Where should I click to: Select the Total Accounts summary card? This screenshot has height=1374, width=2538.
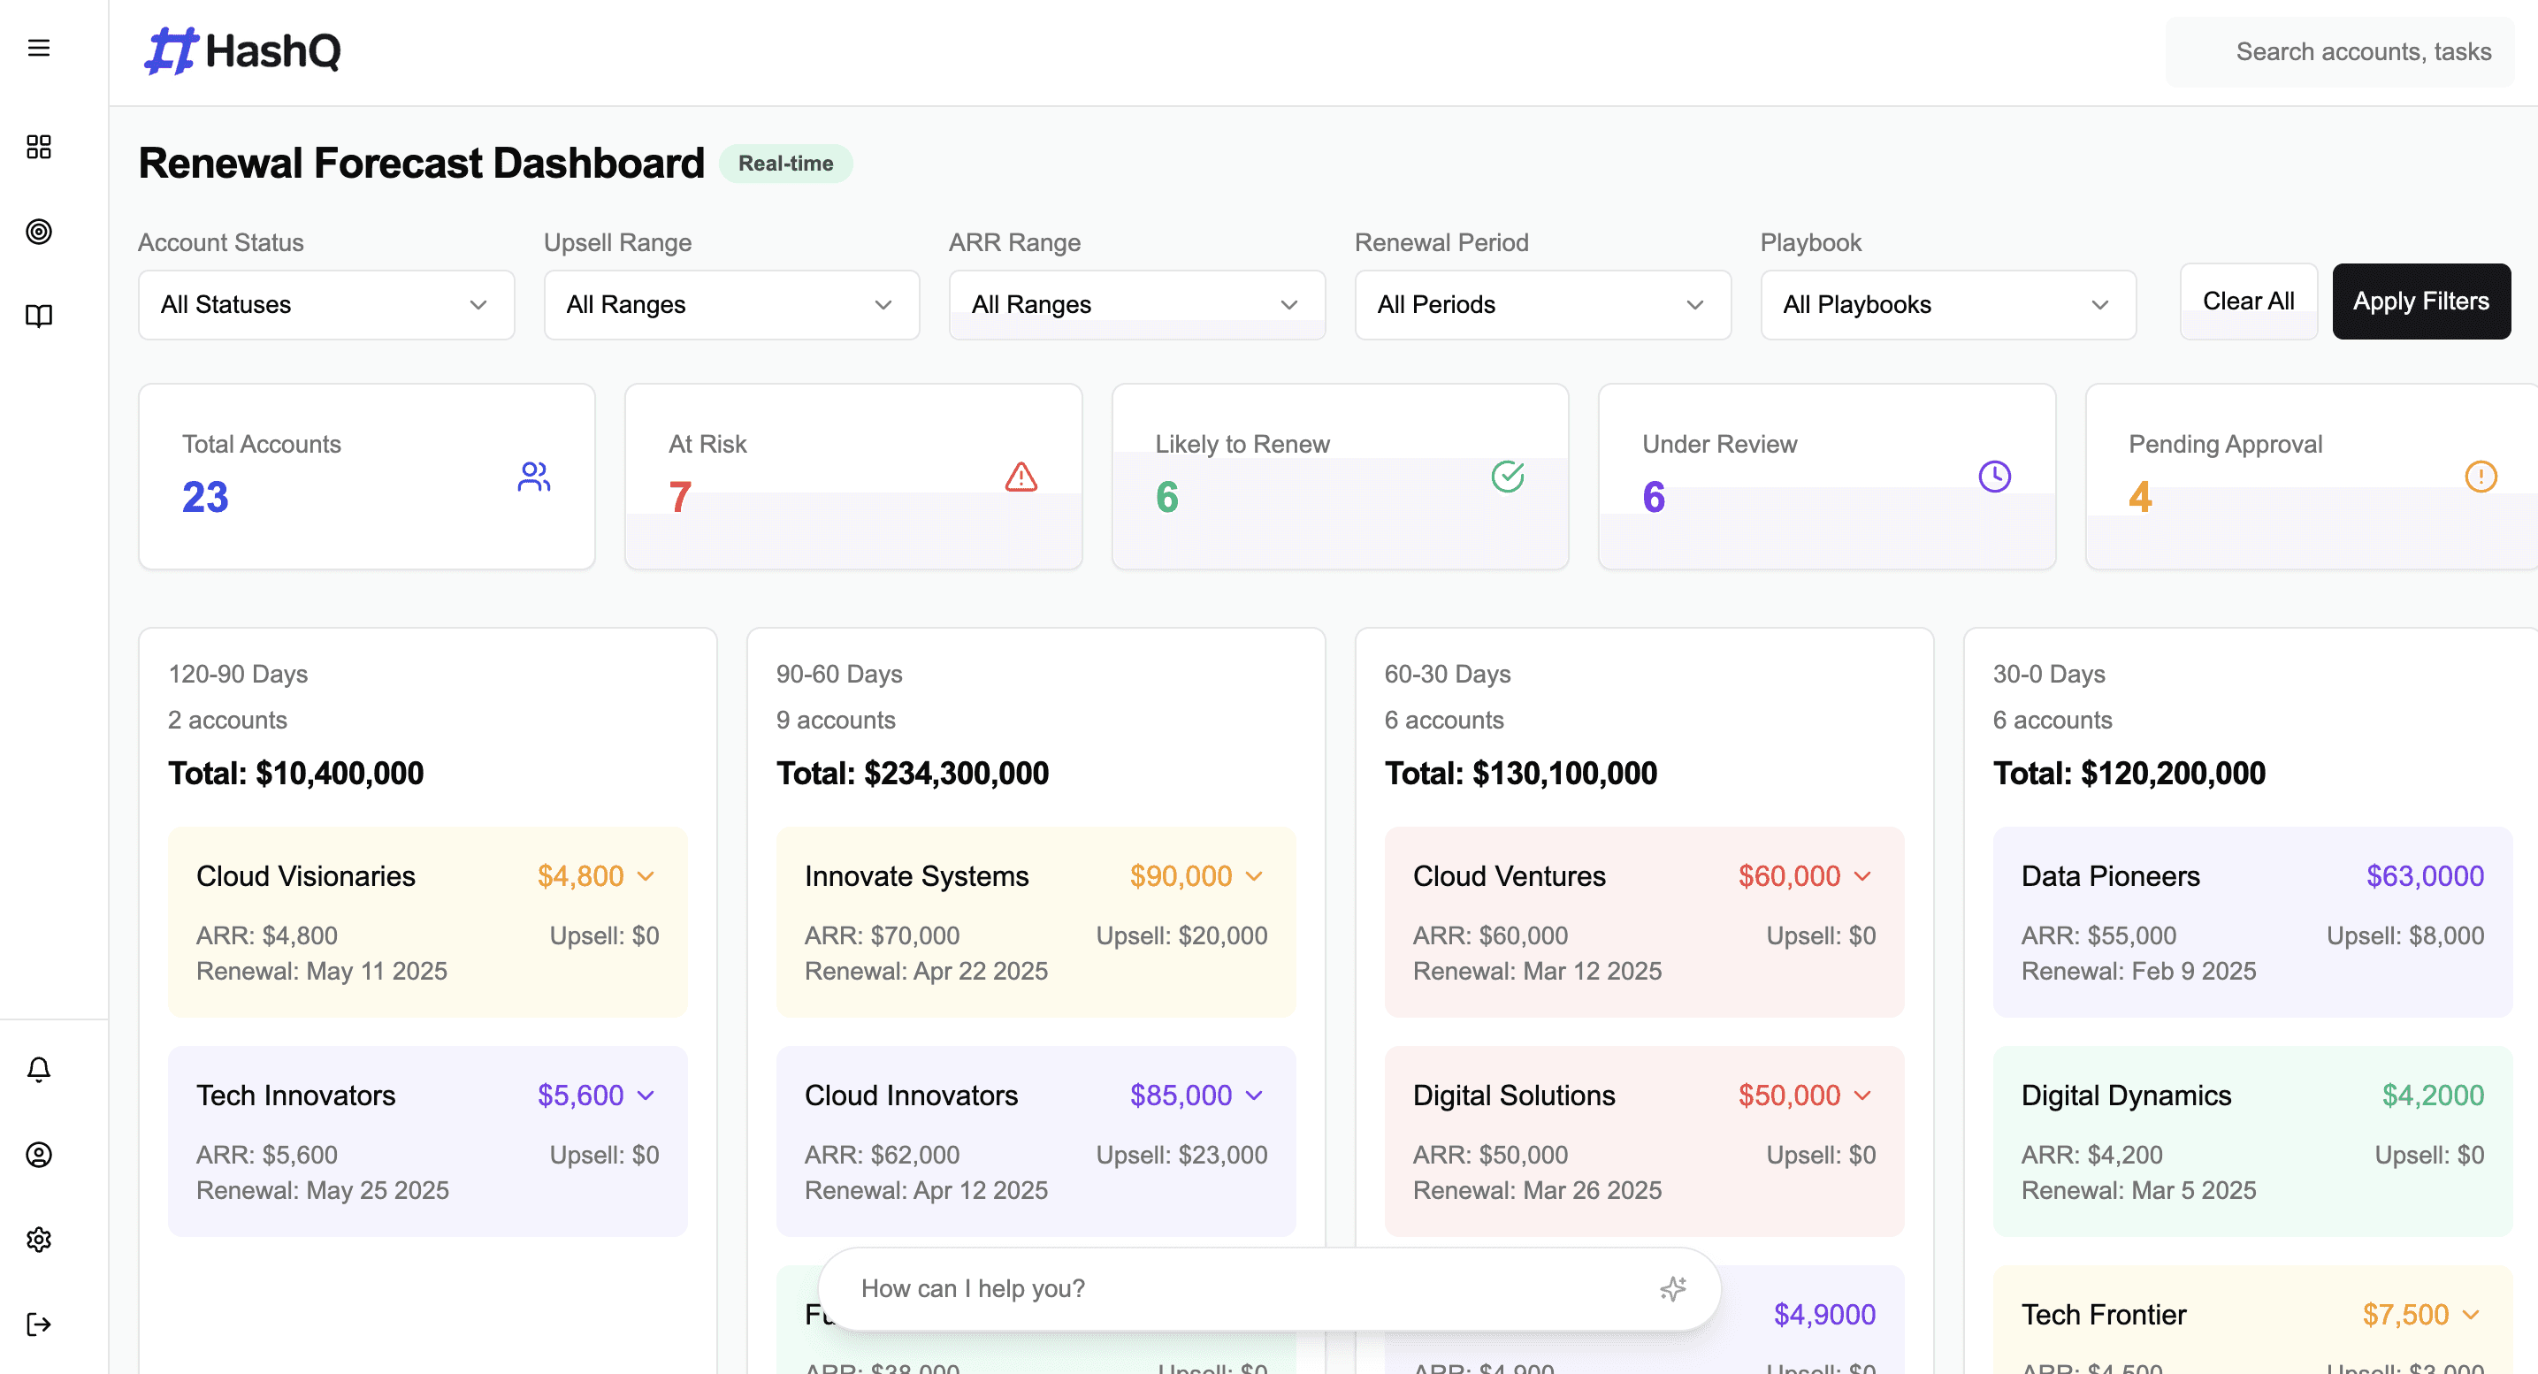pos(366,477)
